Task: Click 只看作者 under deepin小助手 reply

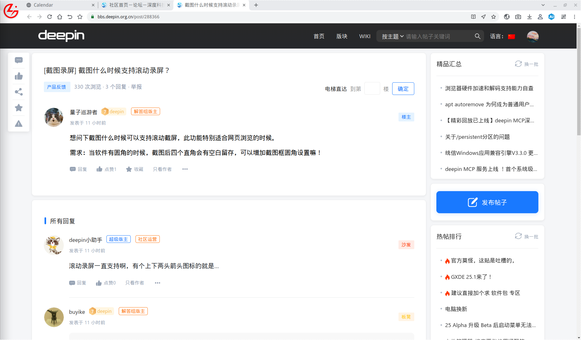Action: point(135,283)
